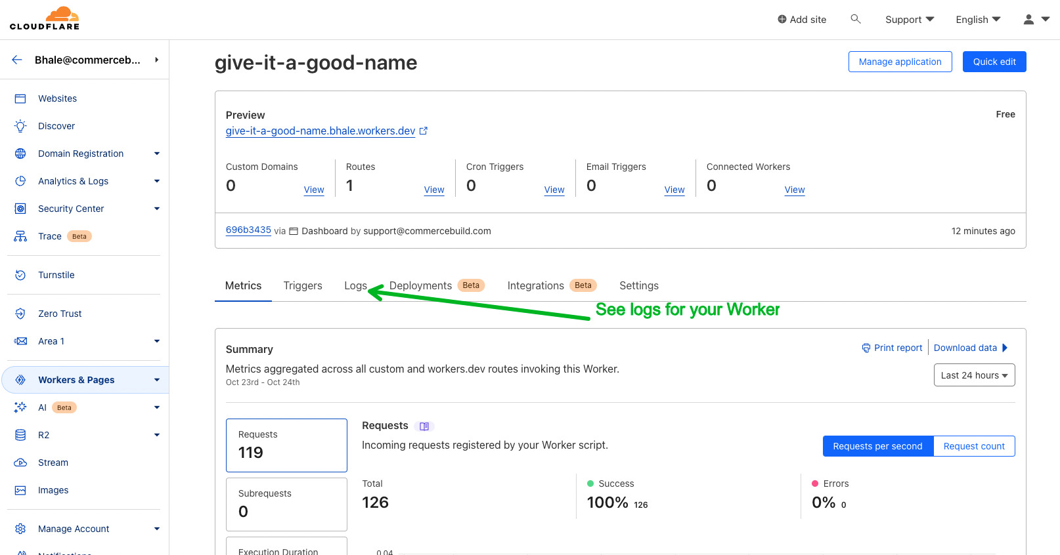Click the Manage Account gear icon

(20, 529)
